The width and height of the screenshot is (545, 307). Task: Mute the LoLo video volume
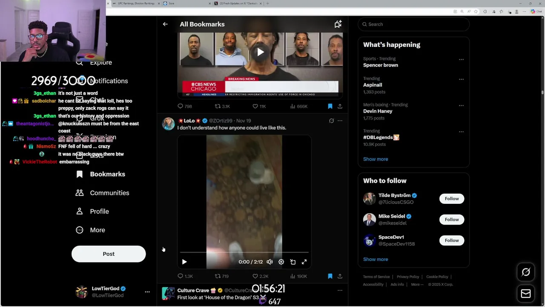point(270,262)
